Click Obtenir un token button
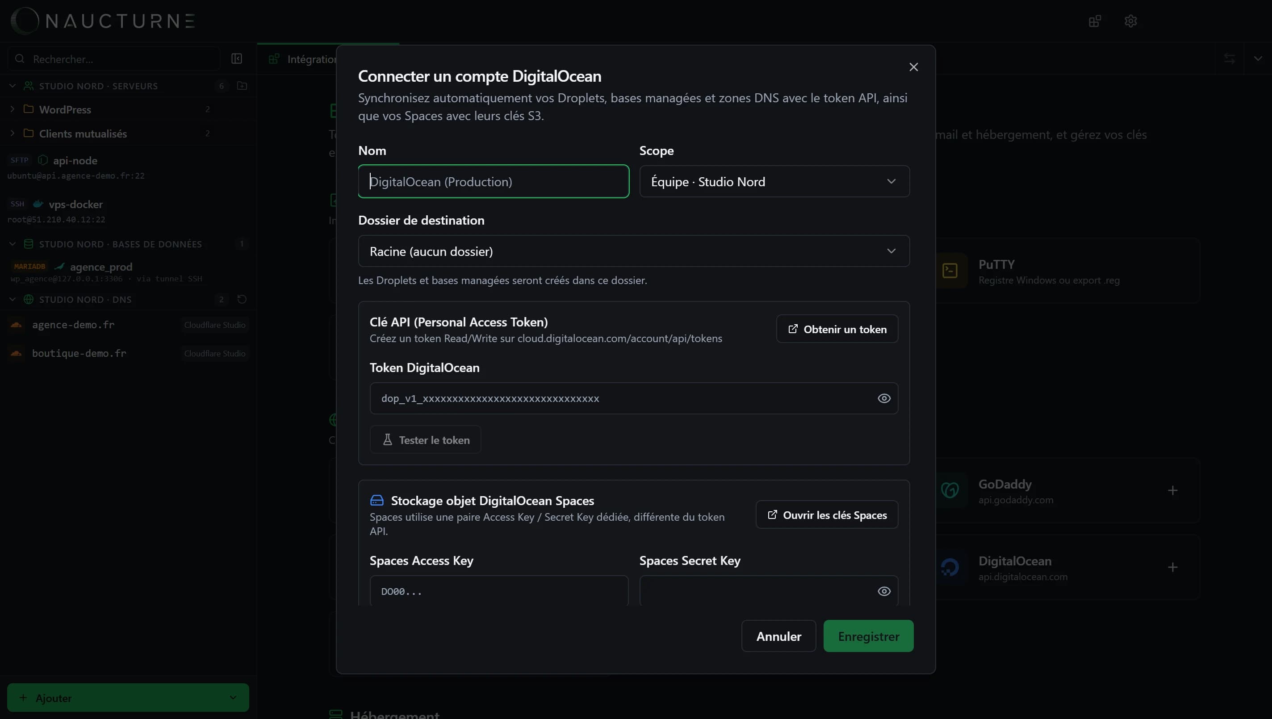Image resolution: width=1272 pixels, height=719 pixels. click(837, 329)
